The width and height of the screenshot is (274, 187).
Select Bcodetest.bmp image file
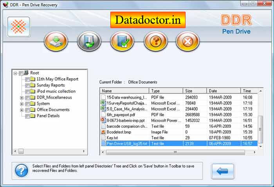[179, 132]
